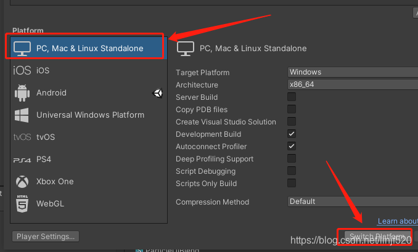Select the WebGL platform label
This screenshot has width=418, height=252.
(x=50, y=203)
